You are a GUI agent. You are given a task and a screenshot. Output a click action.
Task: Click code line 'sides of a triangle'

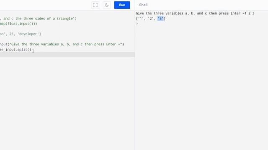click(x=38, y=18)
